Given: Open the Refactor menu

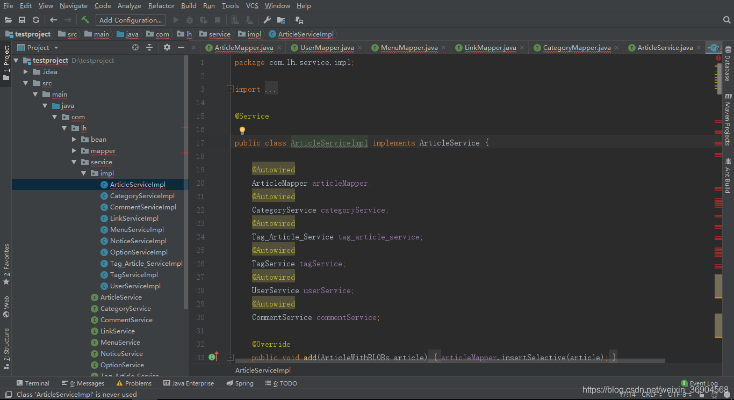Looking at the screenshot, I should pos(161,6).
